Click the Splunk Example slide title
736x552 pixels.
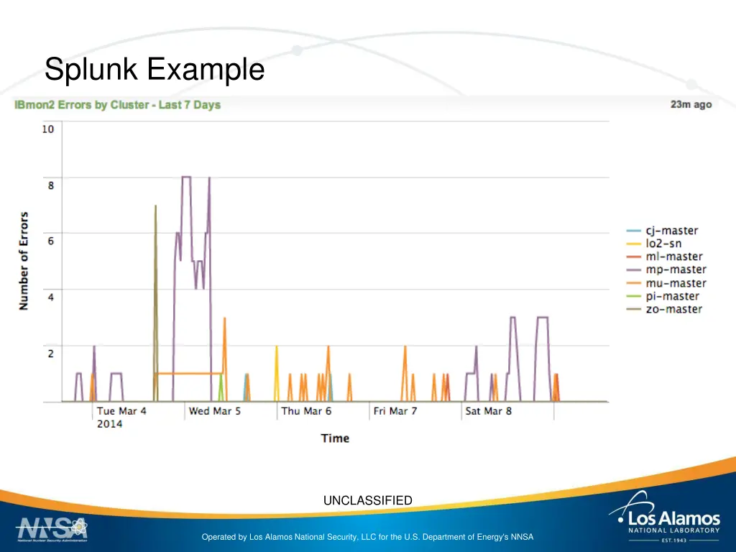coord(155,70)
